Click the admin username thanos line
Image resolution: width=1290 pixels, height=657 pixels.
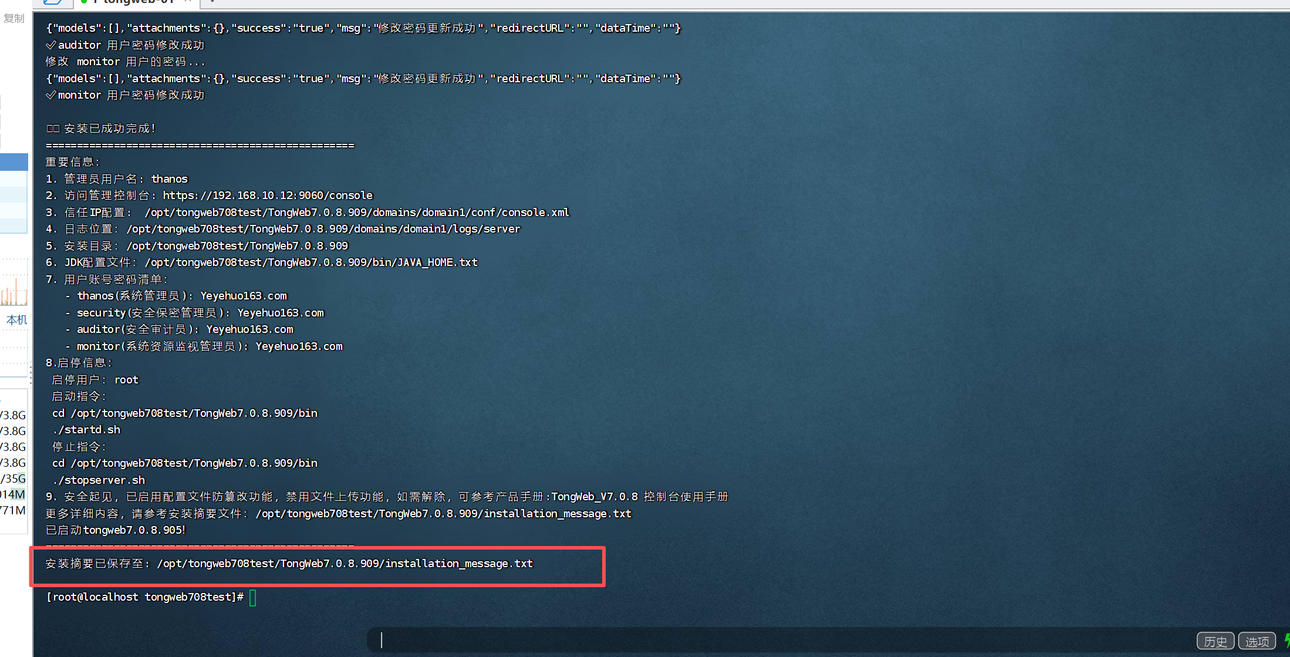tap(117, 179)
